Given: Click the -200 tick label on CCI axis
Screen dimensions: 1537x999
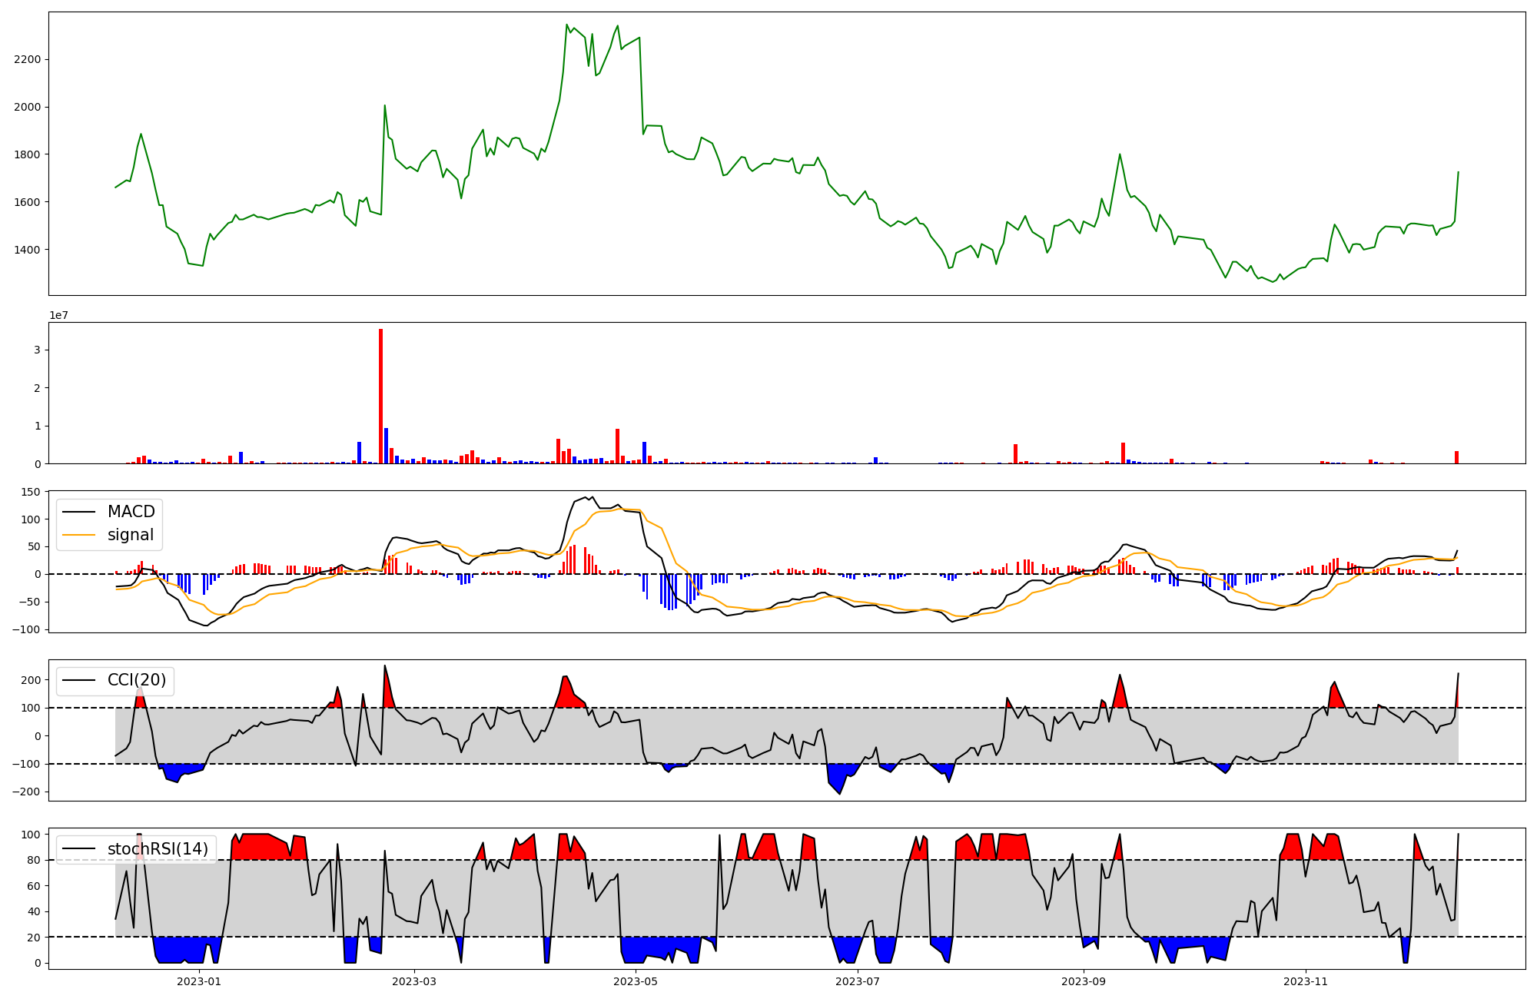Looking at the screenshot, I should pyautogui.click(x=26, y=792).
